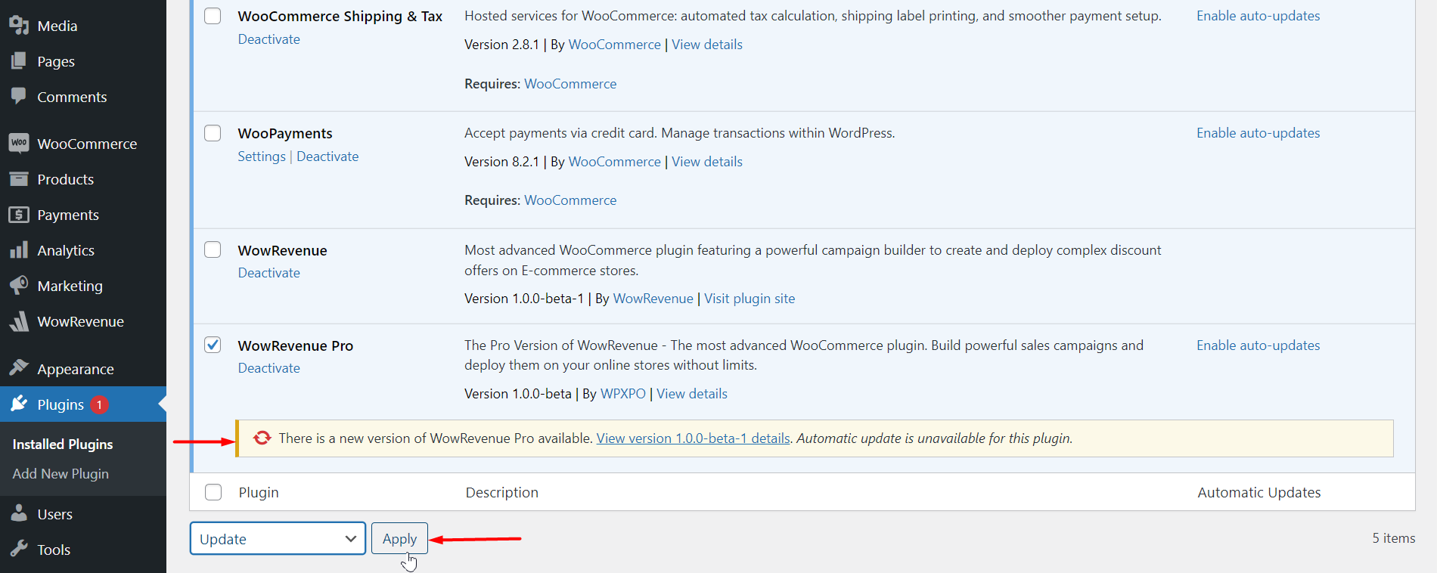Screen dimensions: 1437x573
Task: Click the Plugins update count badge
Action: pyautogui.click(x=99, y=404)
